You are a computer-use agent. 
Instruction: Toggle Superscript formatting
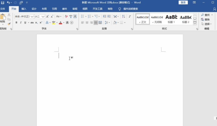pos(41,23)
